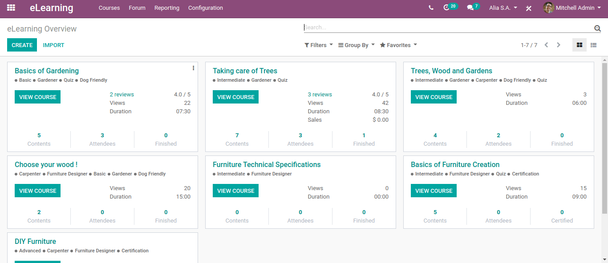Open the conversations chat icon with badge 7

click(473, 7)
